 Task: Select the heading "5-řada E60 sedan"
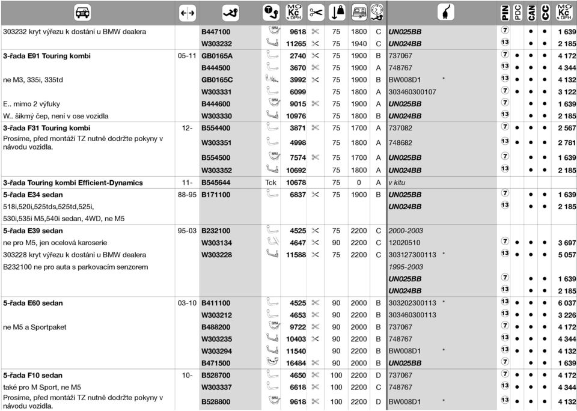[x=32, y=303]
